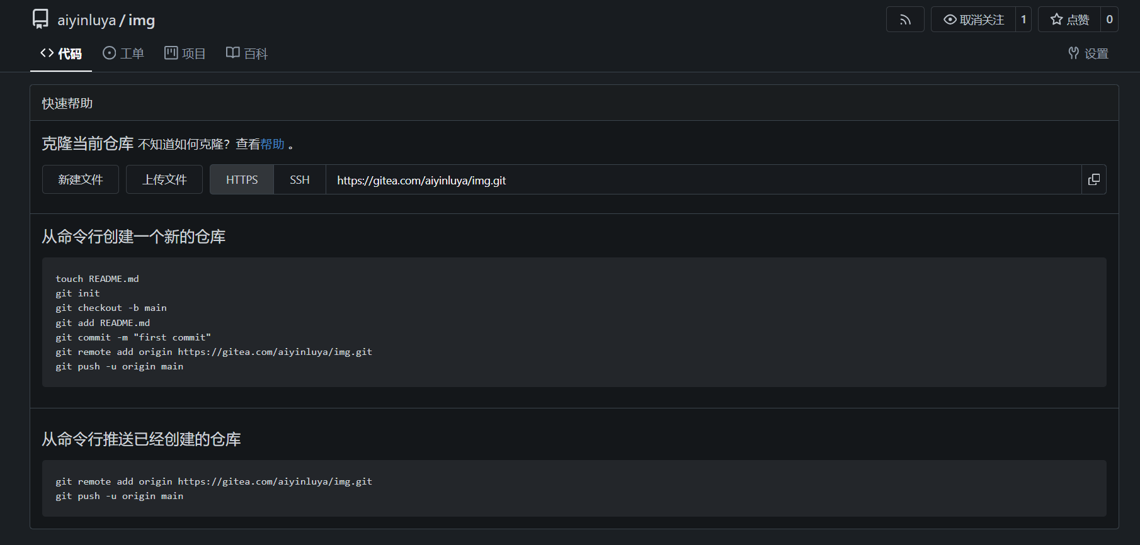Viewport: 1140px width, 545px height.
Task: Click the 从命令行创建一个新的仓库 heading
Action: coord(134,237)
